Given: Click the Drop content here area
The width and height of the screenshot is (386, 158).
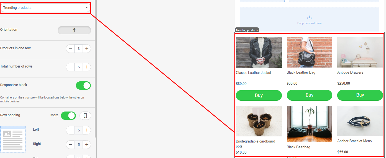Looking at the screenshot, I should pyautogui.click(x=309, y=20).
